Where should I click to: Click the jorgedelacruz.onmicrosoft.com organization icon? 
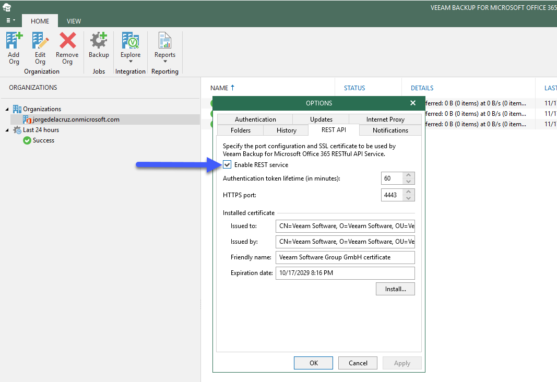[x=27, y=120]
